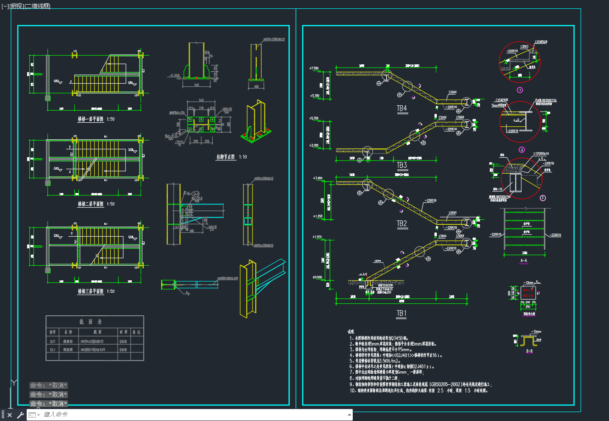Select the TB3 stair section label
The image size is (609, 421).
tap(402, 165)
